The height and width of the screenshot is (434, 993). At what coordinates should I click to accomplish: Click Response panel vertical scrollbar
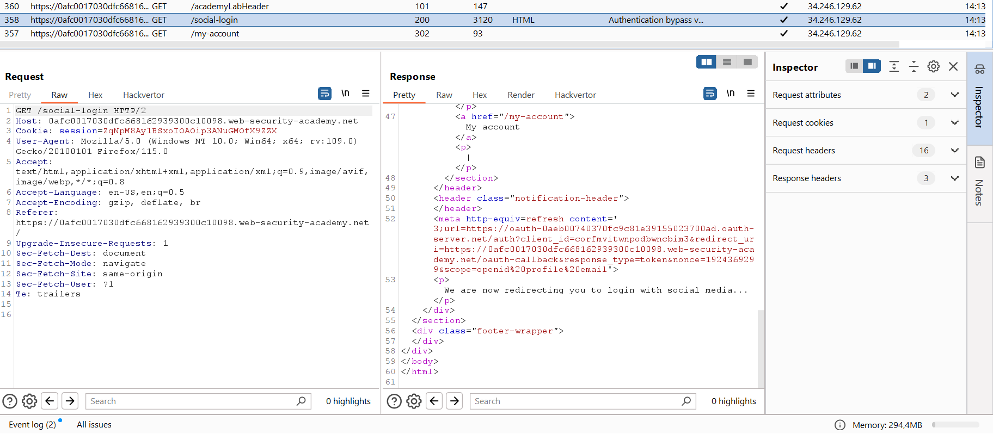761,348
